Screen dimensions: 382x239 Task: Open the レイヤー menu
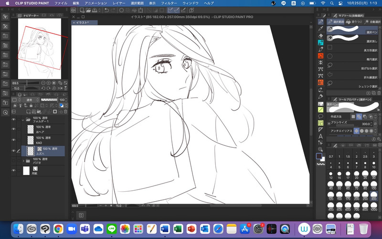pos(119,3)
